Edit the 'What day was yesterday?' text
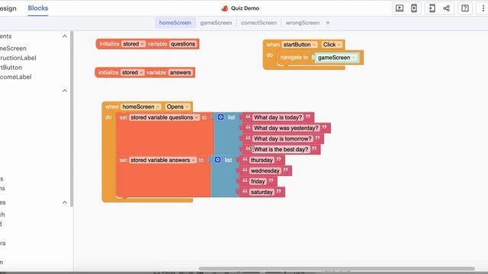The height and width of the screenshot is (274, 488). [x=286, y=128]
